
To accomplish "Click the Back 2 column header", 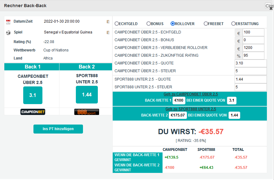I will 86,67.
